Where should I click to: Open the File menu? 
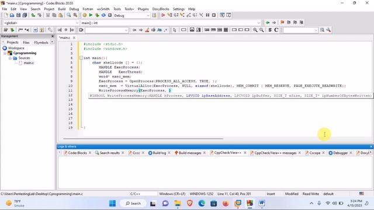click(x=4, y=9)
